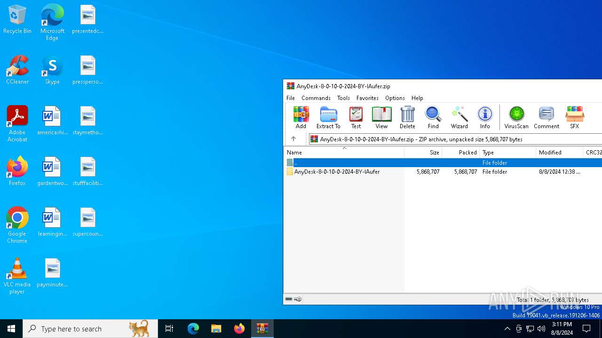Select the supercoun... image file icon
This screenshot has width=602, height=338.
point(87,222)
